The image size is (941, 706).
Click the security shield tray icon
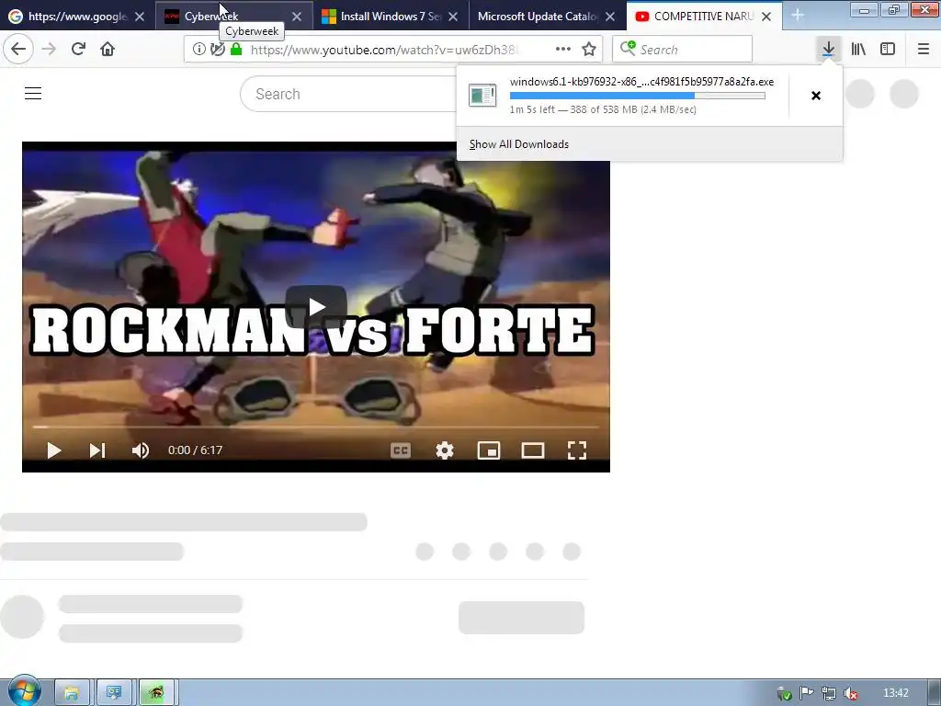coord(784,693)
